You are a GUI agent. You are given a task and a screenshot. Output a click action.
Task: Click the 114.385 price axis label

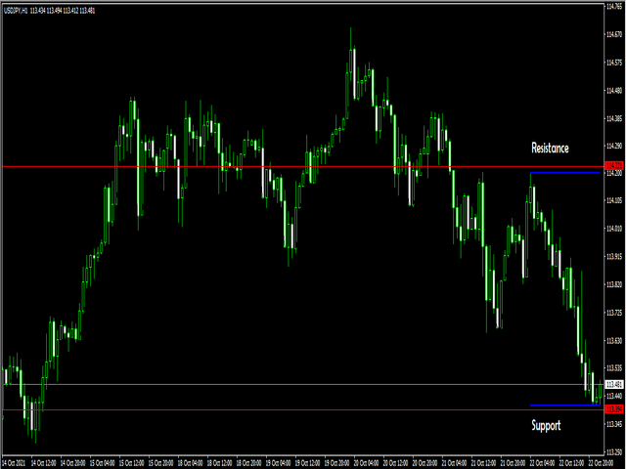[x=614, y=118]
